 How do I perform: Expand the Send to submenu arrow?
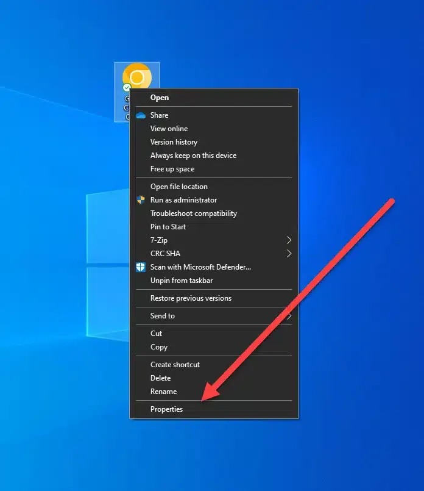point(289,316)
